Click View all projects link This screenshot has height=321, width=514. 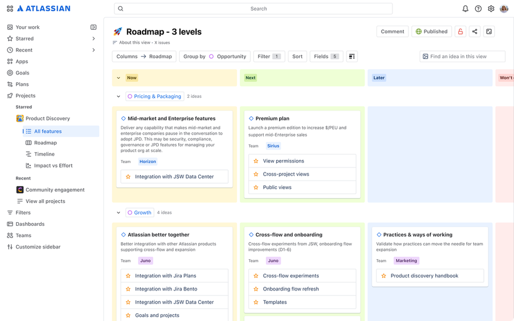45,201
